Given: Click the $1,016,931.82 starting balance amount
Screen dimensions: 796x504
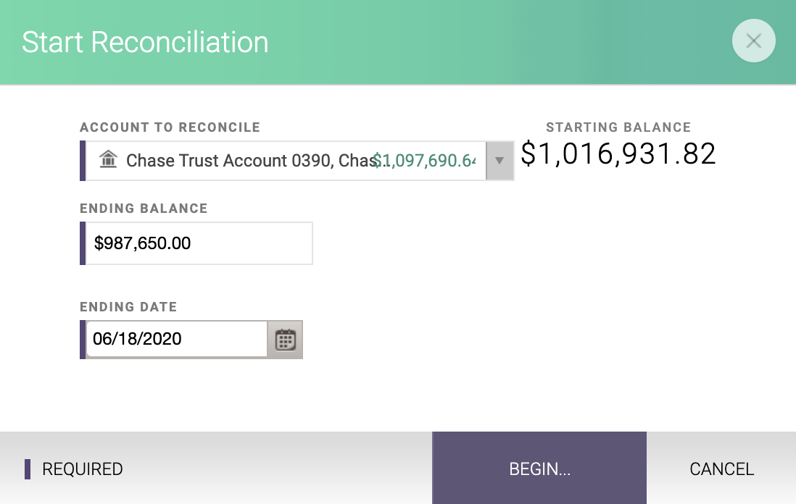Looking at the screenshot, I should pyautogui.click(x=618, y=154).
